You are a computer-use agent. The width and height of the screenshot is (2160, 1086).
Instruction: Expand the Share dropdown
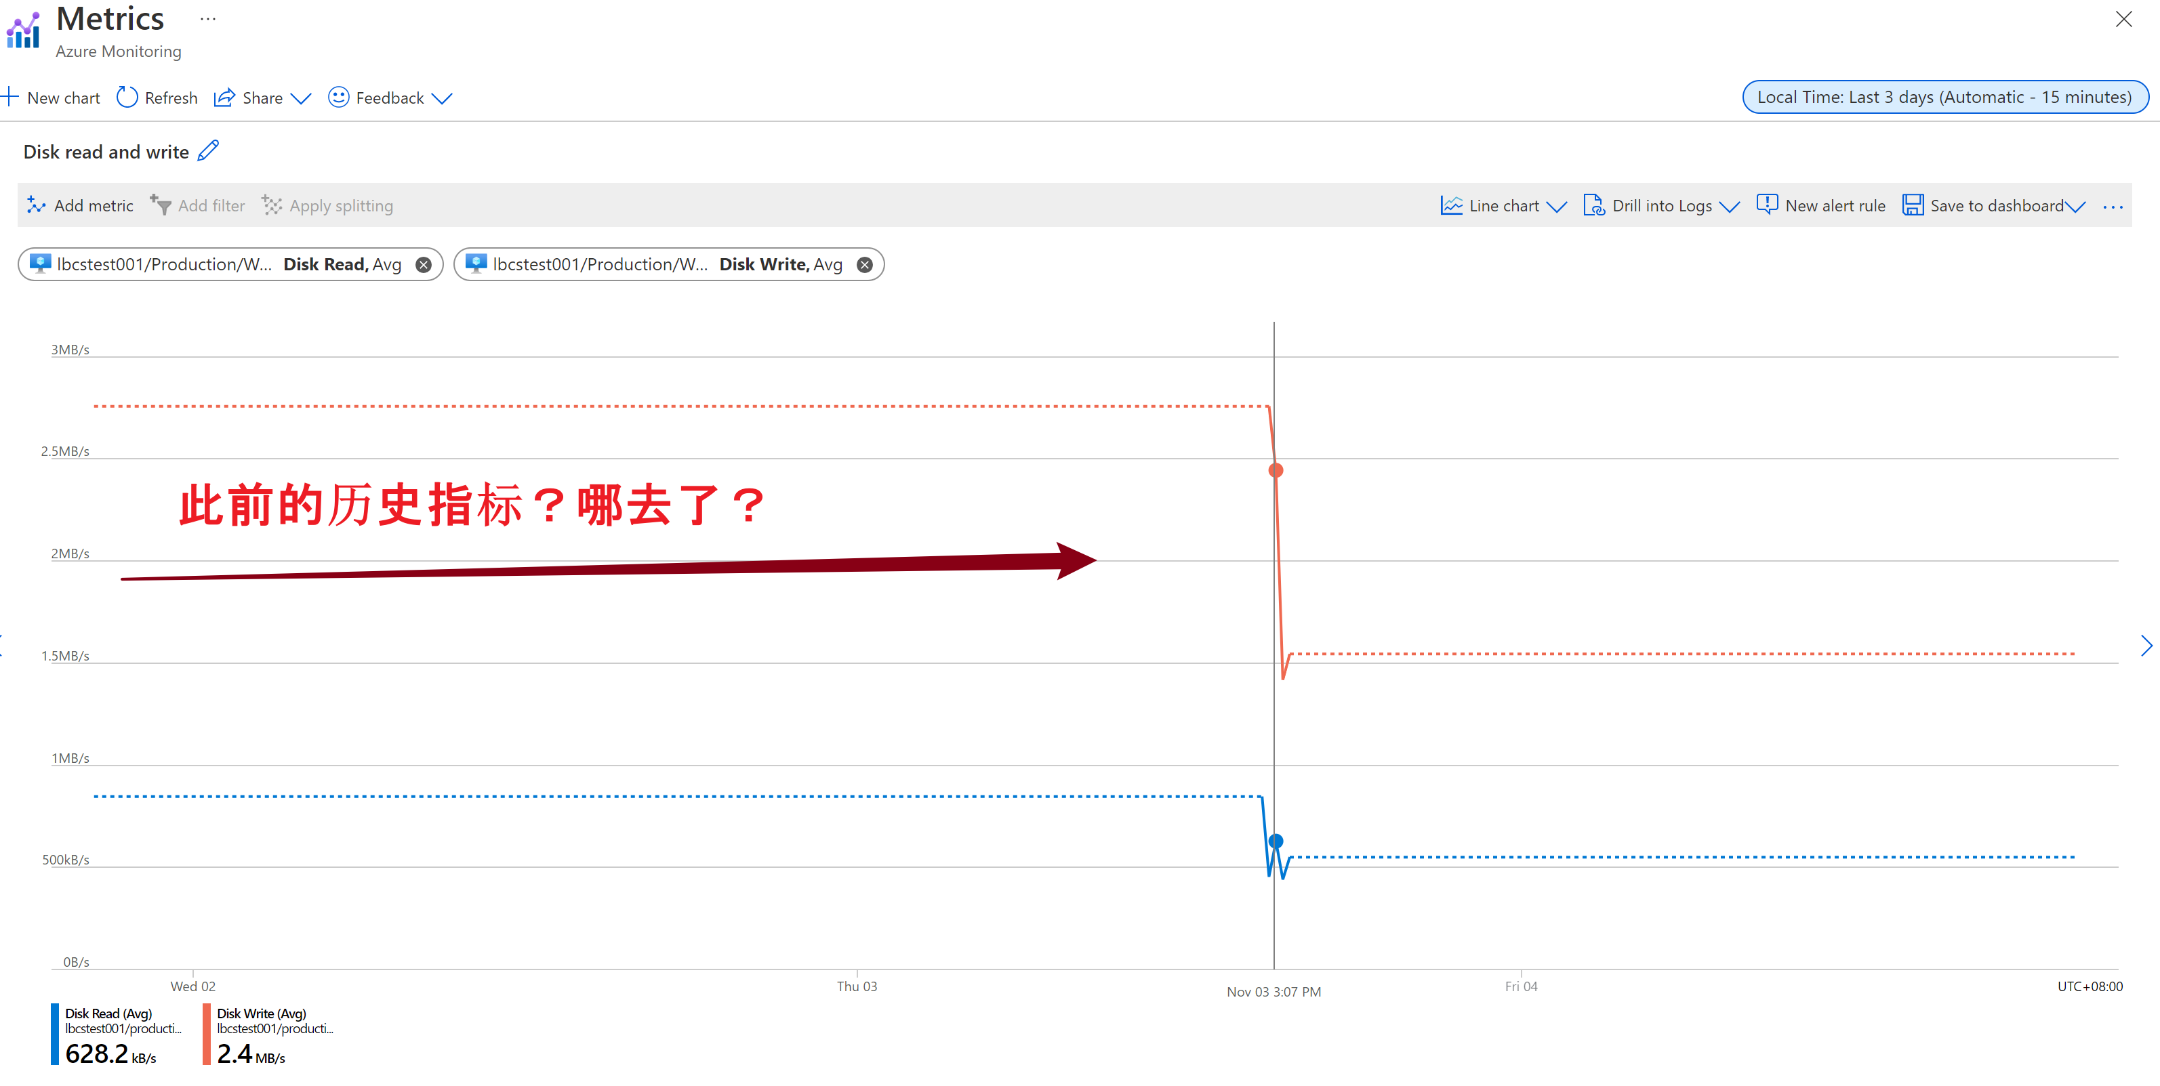coord(300,99)
